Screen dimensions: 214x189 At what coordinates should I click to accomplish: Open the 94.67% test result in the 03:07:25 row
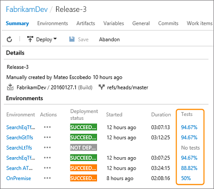pos(189,158)
